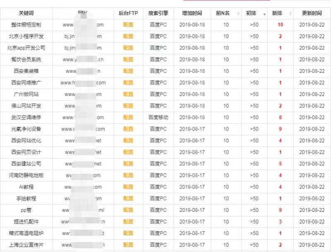This screenshot has width=331, height=252.
Task: Open 配置 link for 光氧净化设备
Action: point(128,129)
